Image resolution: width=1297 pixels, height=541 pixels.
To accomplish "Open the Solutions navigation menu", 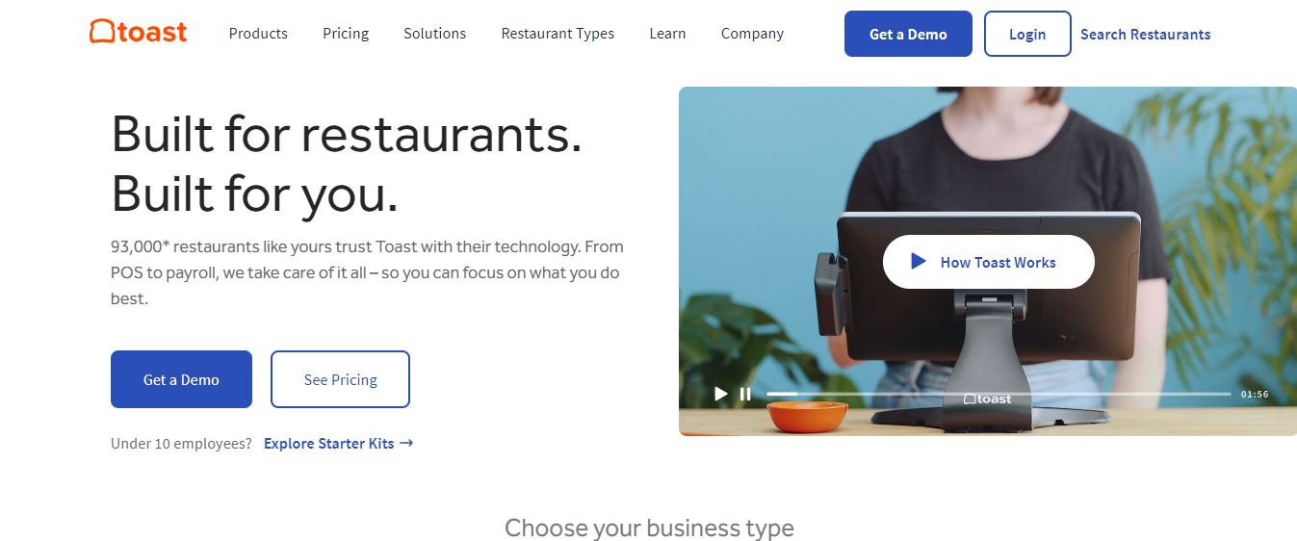I will (x=434, y=34).
